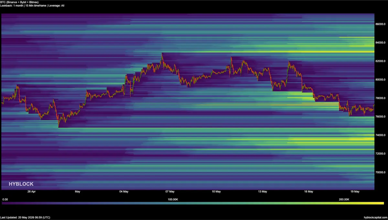Click the 76000.0 price axis label
Screen dimensions: 388x220
click(x=380, y=117)
